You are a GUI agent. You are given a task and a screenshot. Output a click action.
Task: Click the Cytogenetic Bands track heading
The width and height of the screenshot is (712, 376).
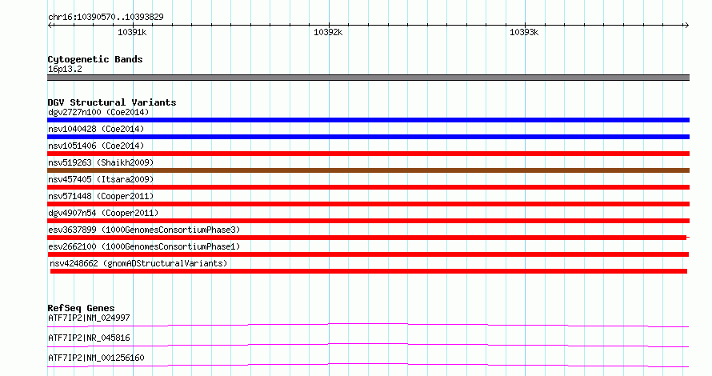(x=95, y=59)
